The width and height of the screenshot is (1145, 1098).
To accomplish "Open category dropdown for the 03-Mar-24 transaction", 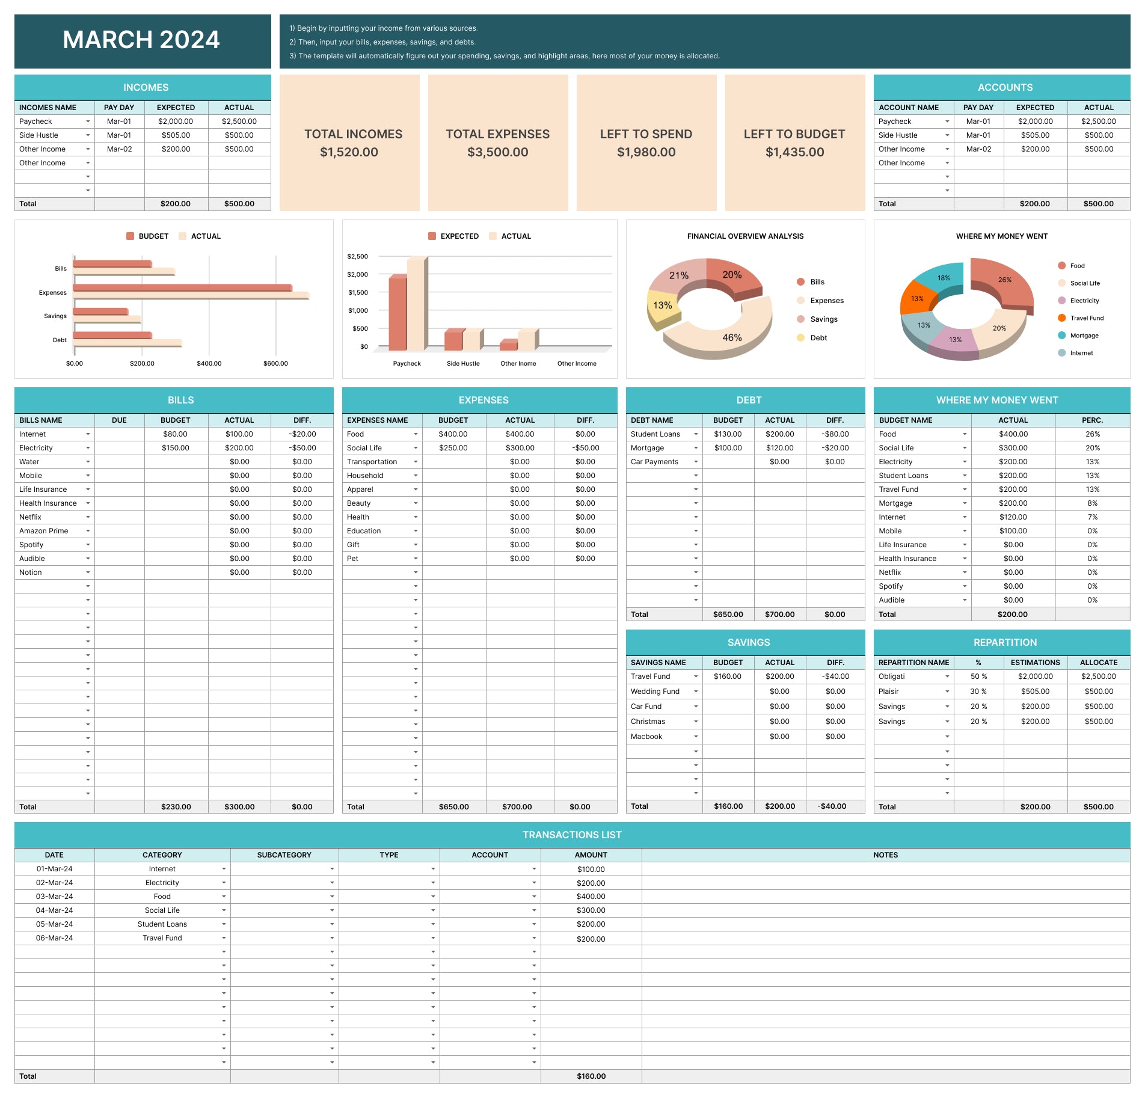I will pos(224,897).
